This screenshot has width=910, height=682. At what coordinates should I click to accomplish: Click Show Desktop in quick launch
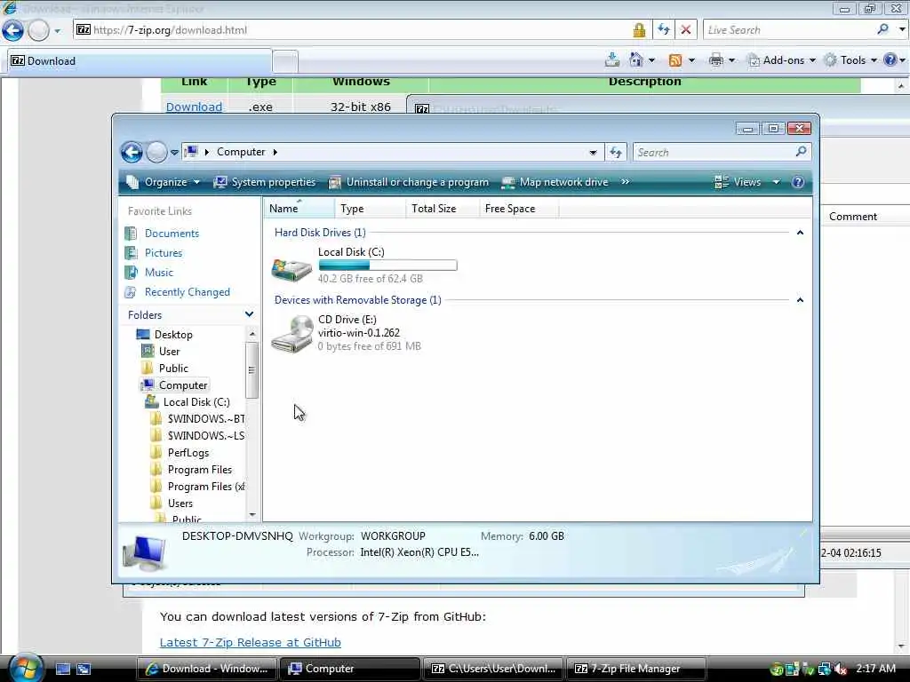pos(63,669)
